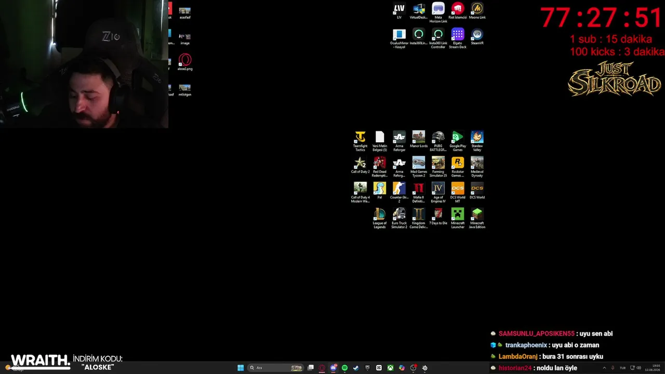The width and height of the screenshot is (665, 374).
Task: Launch the VirtualDesktop shortcut
Action: point(419,11)
